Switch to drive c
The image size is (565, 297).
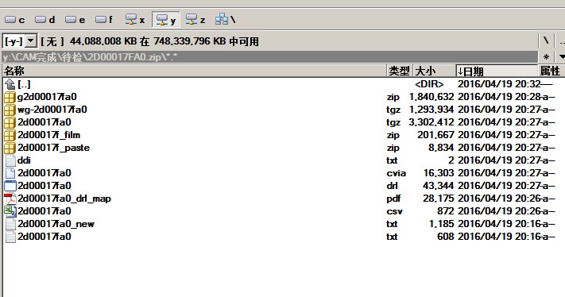coord(15,20)
